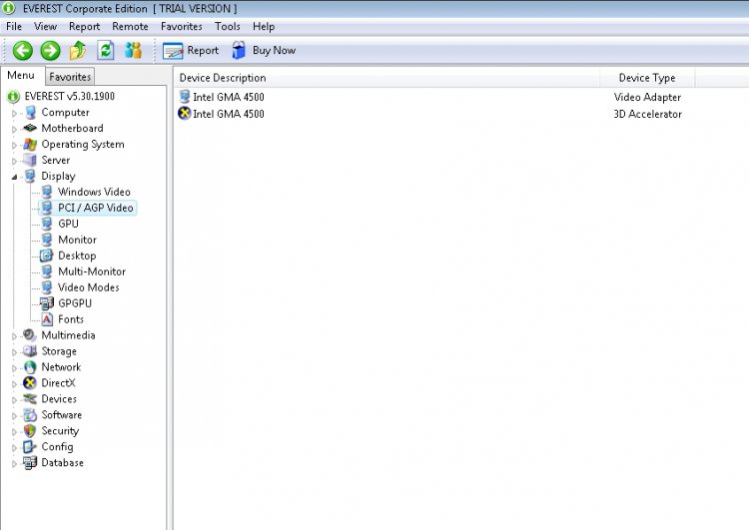Click the Config icon in the tree
The width and height of the screenshot is (749, 530).
coord(30,447)
